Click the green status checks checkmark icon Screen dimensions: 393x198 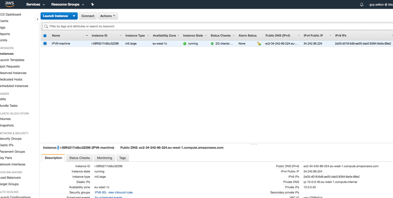212,43
